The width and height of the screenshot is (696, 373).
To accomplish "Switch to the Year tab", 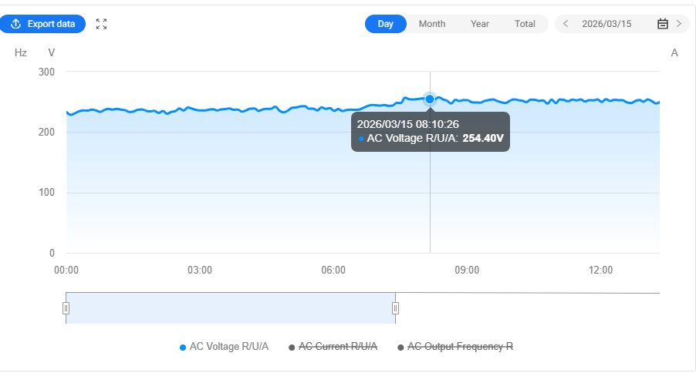I will tap(480, 24).
